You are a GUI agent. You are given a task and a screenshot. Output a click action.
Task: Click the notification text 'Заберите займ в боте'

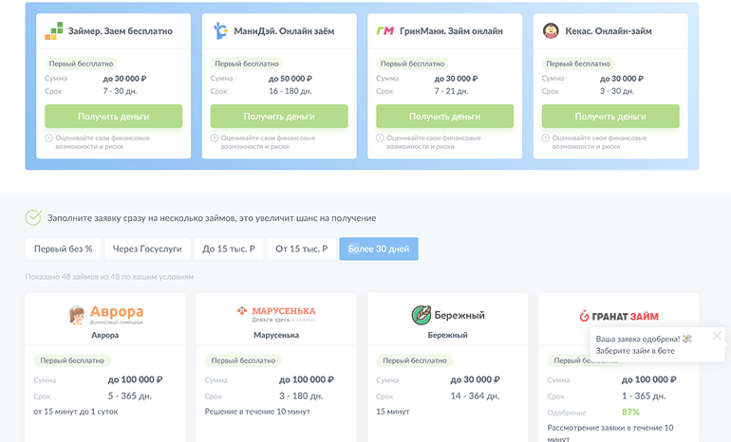tap(635, 351)
